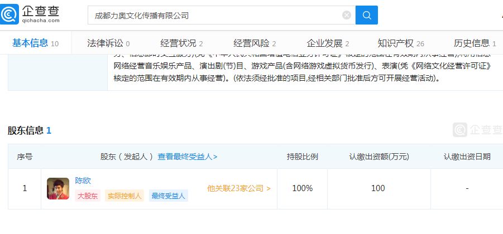Click the 大股东 tag
Viewport: 503px width, 234px height.
point(88,196)
